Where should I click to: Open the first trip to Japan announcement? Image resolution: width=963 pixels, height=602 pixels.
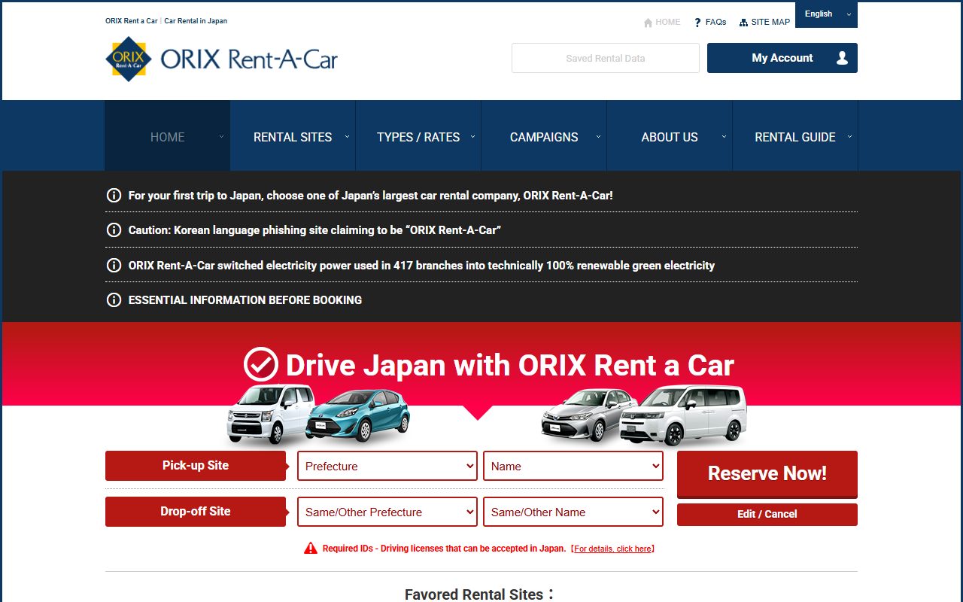click(371, 196)
